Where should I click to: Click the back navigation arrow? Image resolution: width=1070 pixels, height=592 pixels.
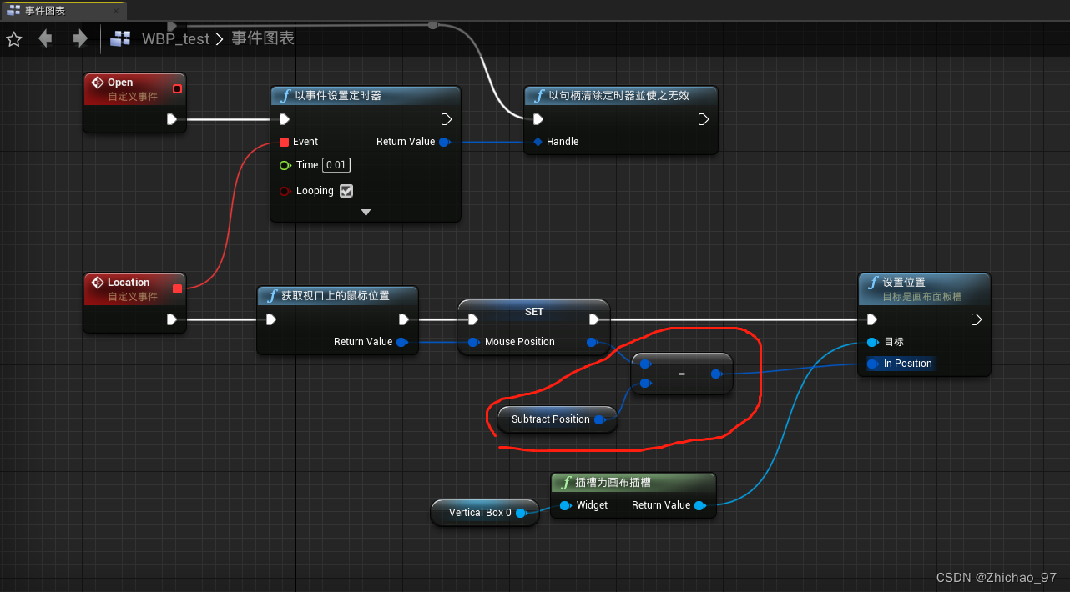(x=45, y=38)
